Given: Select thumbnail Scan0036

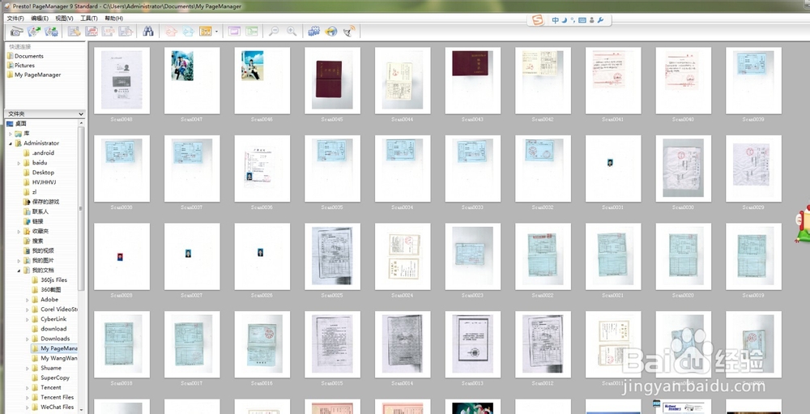Looking at the screenshot, I should pos(262,168).
